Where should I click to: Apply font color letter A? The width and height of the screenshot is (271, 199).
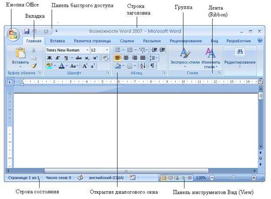coord(61,66)
